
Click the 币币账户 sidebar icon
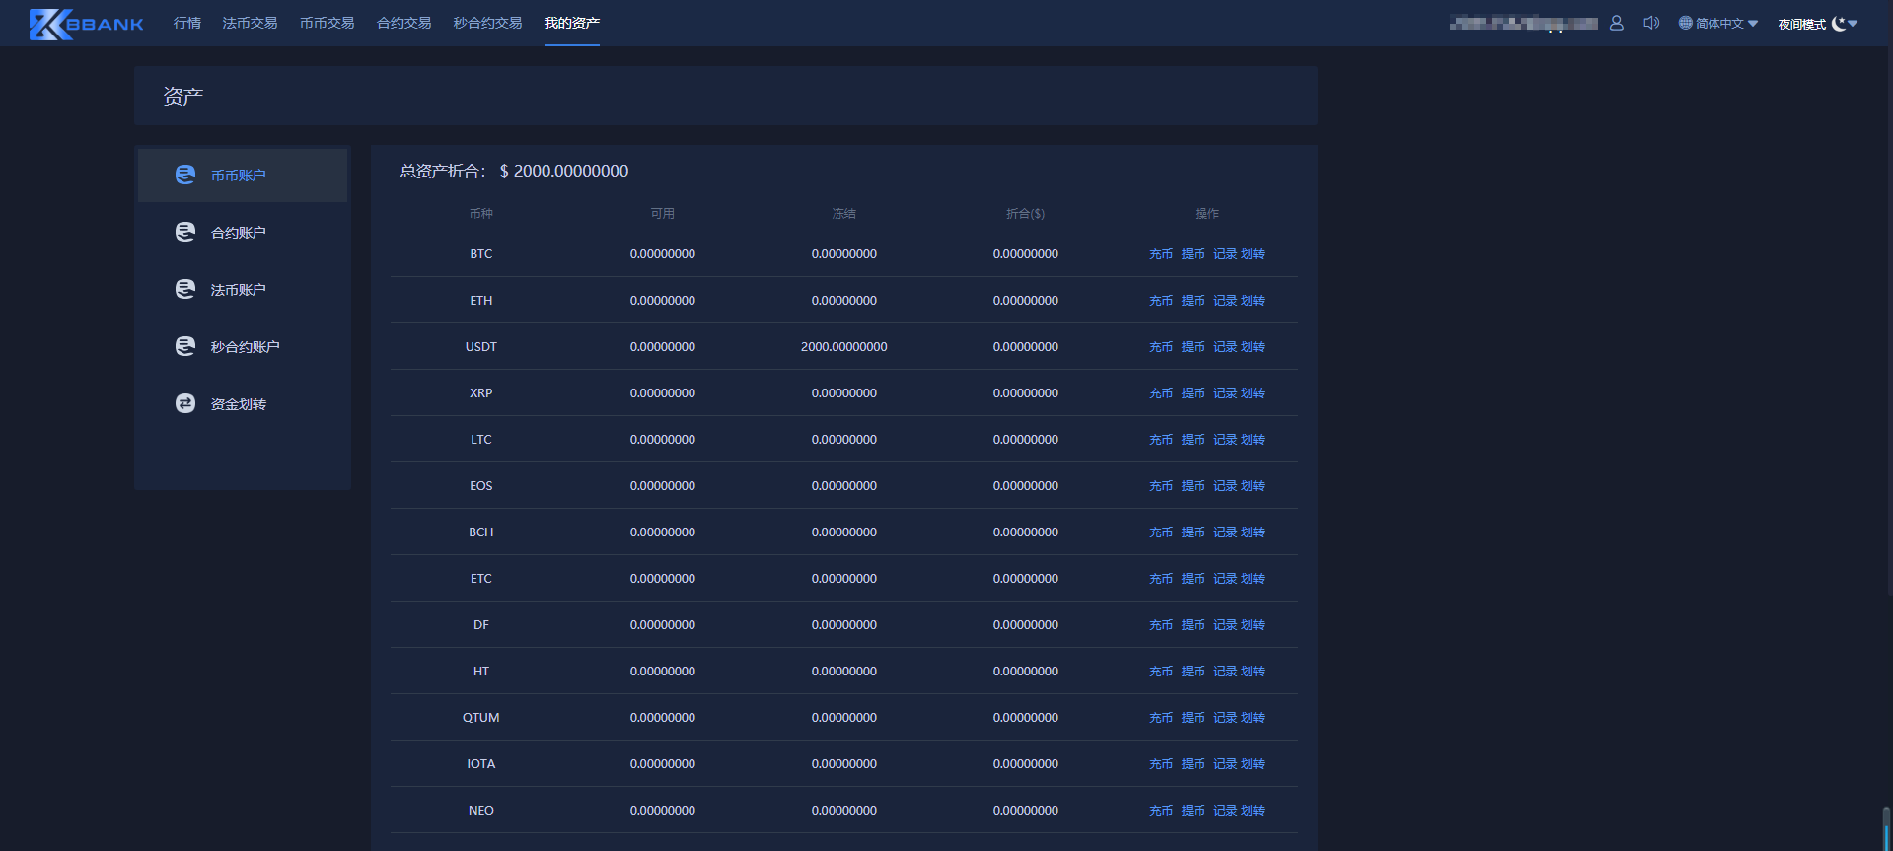(185, 175)
